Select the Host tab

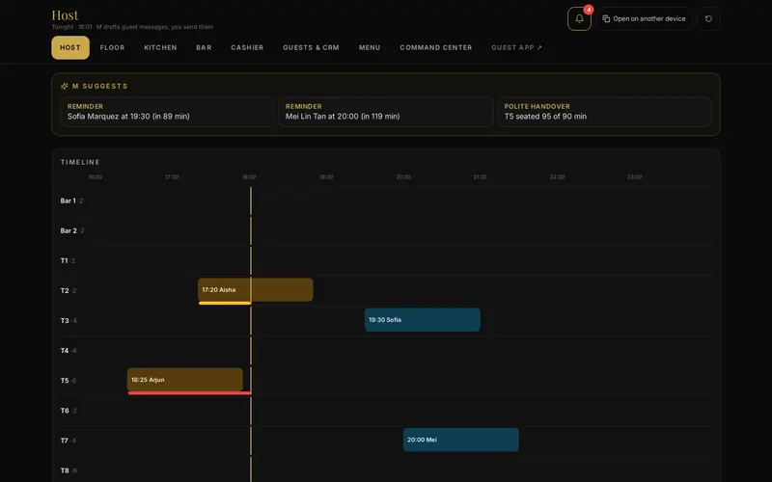coord(70,47)
